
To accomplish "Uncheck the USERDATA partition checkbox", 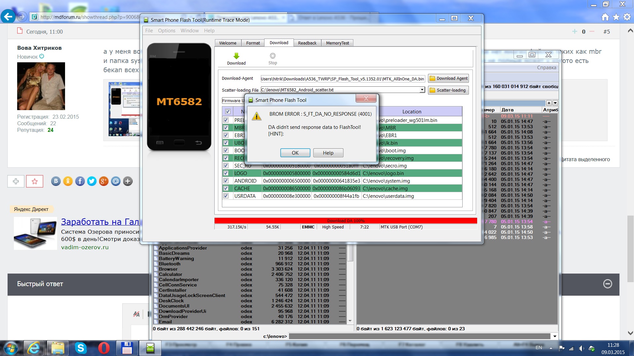I will [226, 196].
